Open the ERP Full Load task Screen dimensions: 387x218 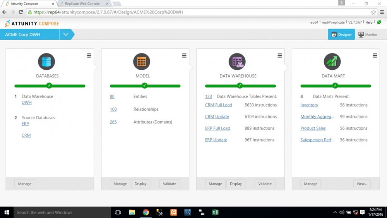tap(217, 129)
